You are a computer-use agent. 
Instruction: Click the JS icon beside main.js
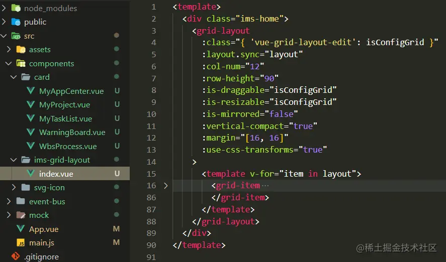tap(21, 243)
